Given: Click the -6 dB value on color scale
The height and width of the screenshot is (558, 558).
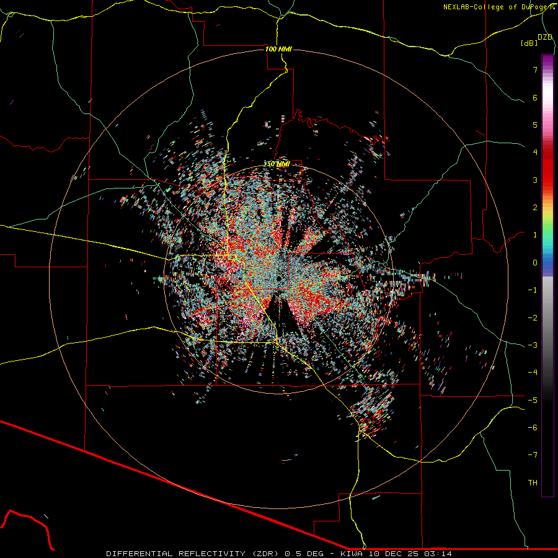Looking at the screenshot, I should pyautogui.click(x=533, y=428).
